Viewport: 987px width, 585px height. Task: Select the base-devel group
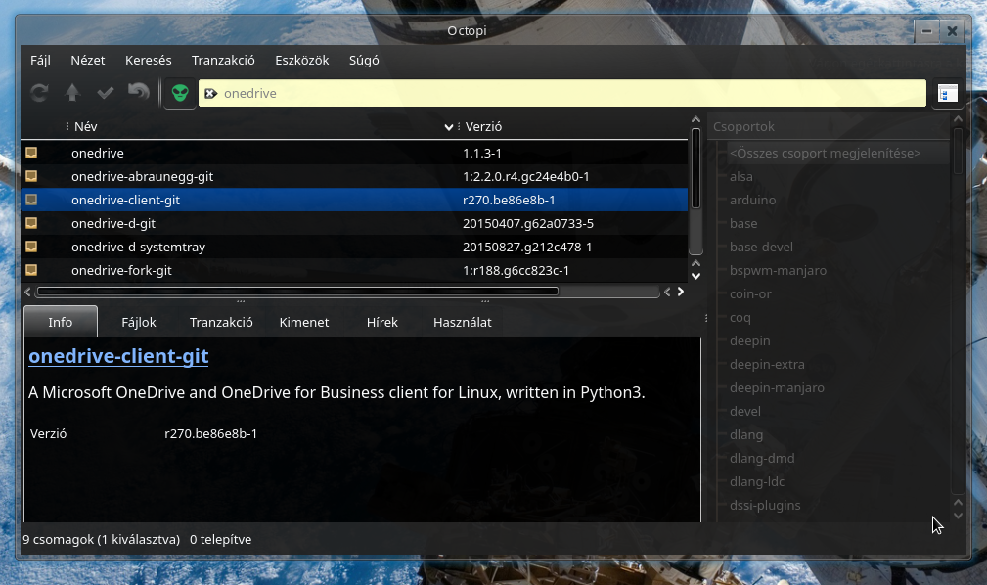[761, 247]
